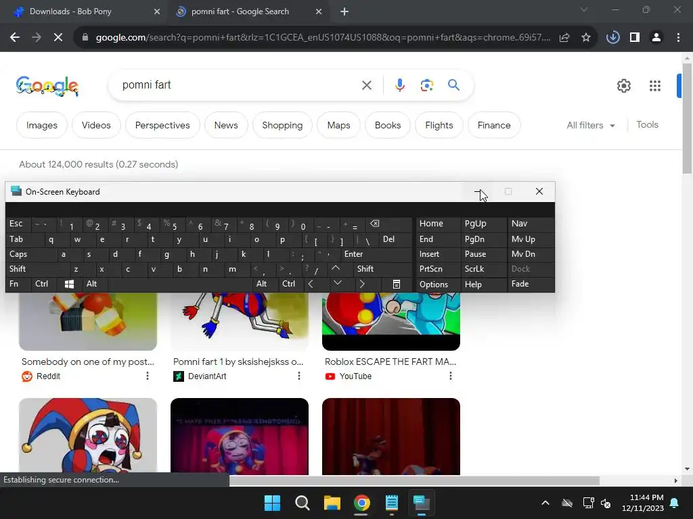The image size is (693, 519).
Task: Open more options for the DeviantArt result
Action: [x=298, y=376]
